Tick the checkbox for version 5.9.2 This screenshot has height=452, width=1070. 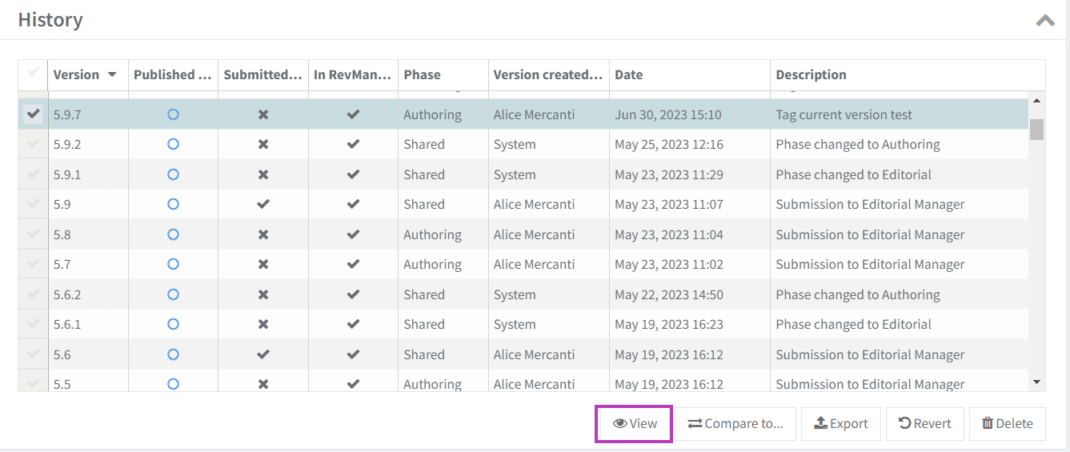click(x=33, y=145)
